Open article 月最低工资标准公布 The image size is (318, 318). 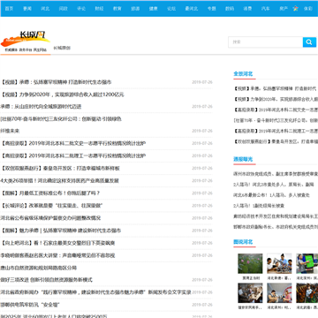click(x=50, y=193)
